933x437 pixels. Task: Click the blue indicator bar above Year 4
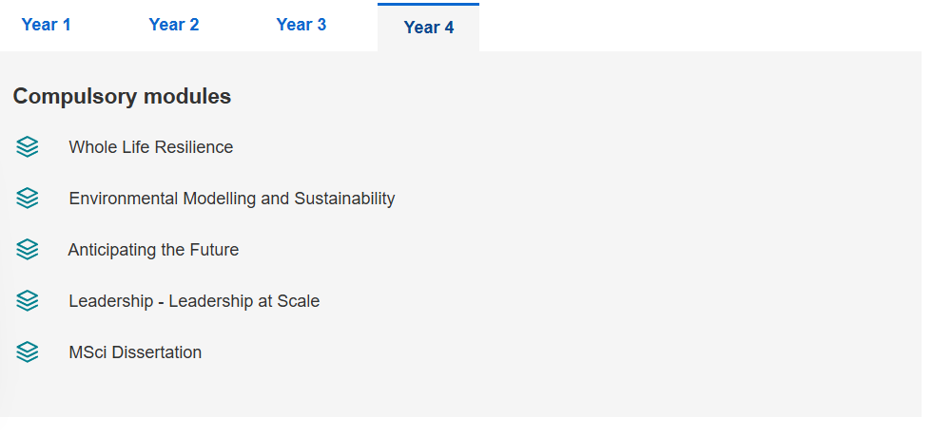point(428,4)
